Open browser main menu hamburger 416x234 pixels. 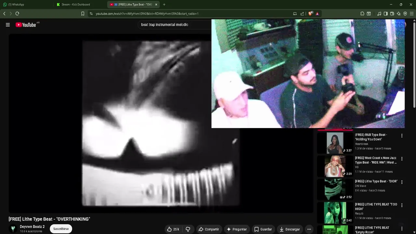(x=412, y=14)
